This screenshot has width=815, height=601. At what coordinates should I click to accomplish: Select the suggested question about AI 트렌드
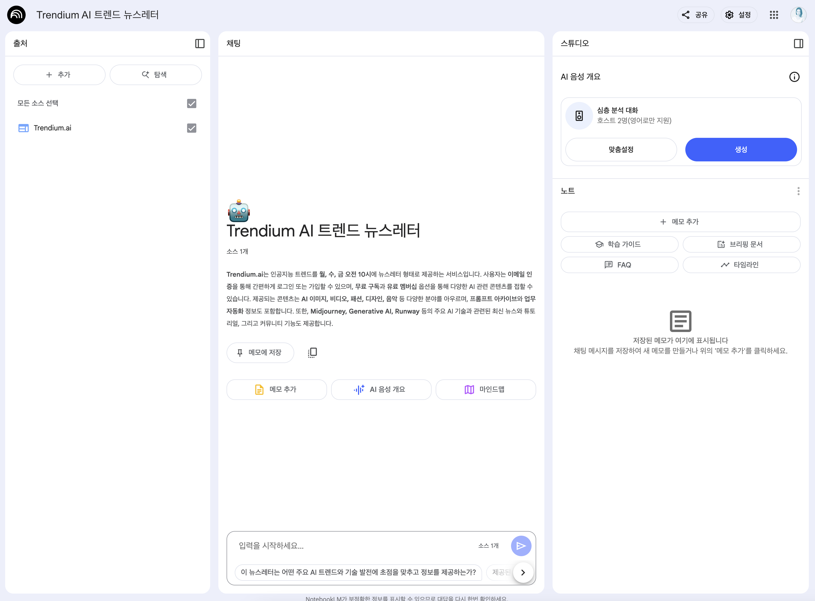click(358, 572)
